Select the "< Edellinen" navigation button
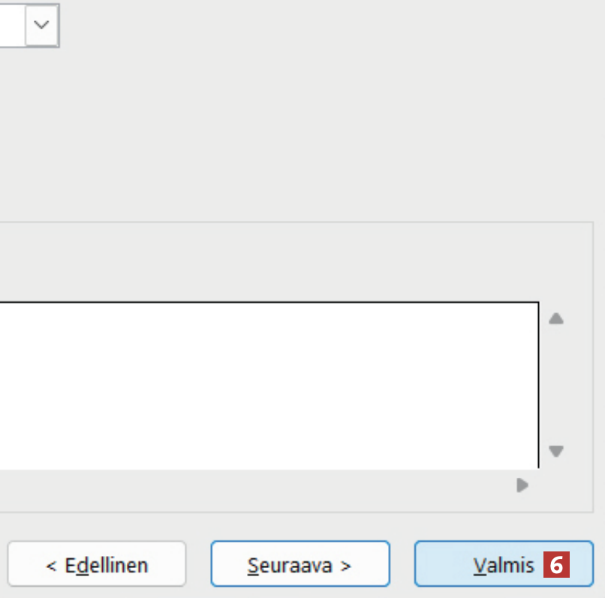The image size is (605, 598). [x=97, y=564]
